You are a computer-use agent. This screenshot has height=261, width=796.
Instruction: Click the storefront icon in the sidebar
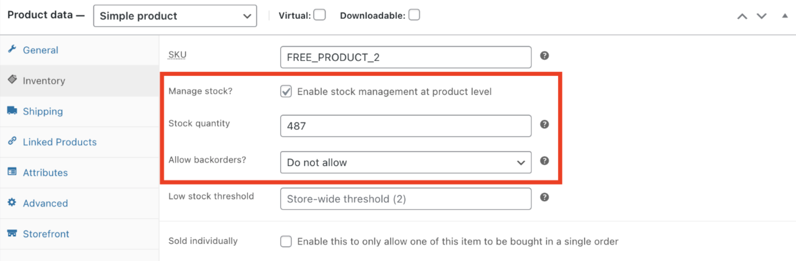pos(12,233)
